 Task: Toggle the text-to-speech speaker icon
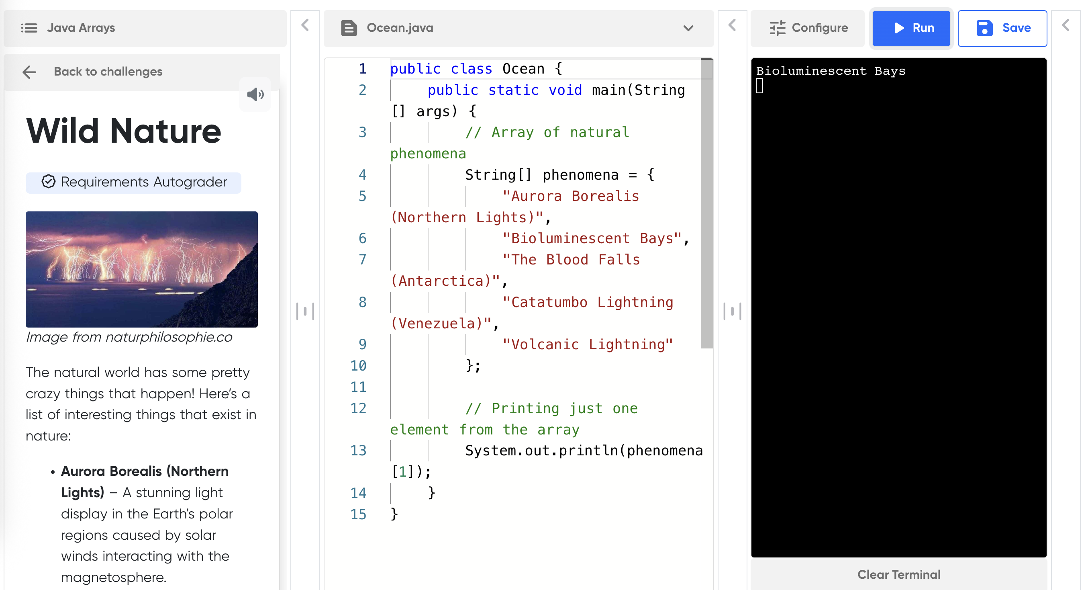[255, 94]
